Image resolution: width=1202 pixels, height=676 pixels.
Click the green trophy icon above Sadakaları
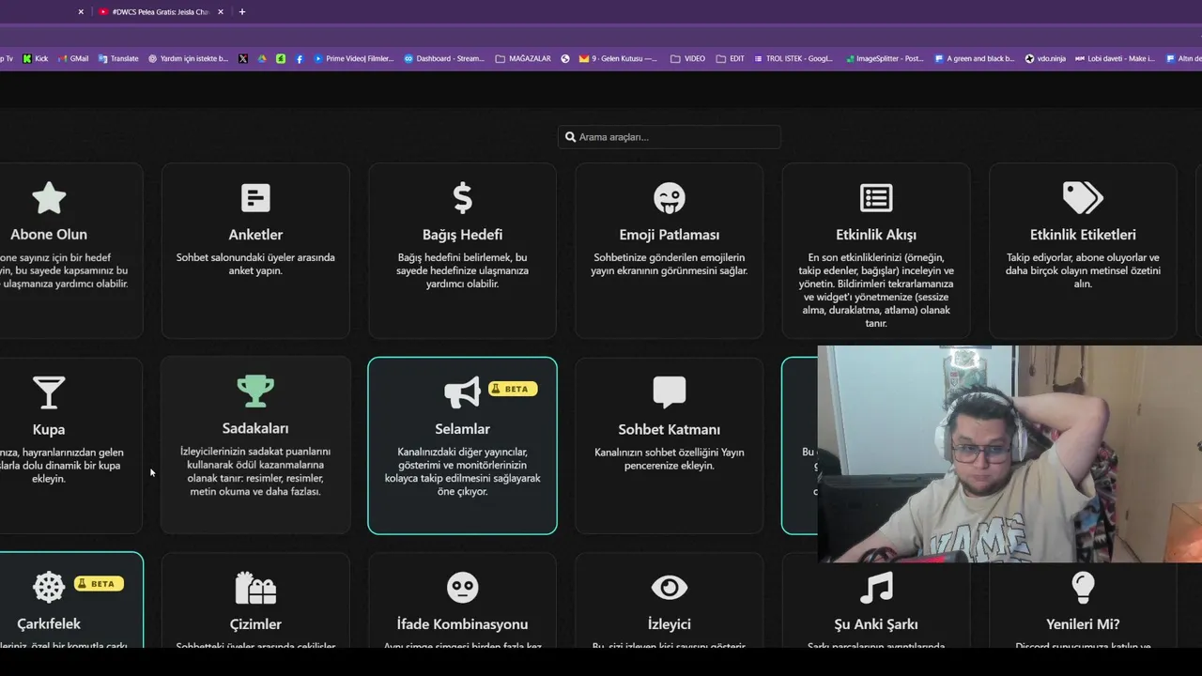coord(255,392)
